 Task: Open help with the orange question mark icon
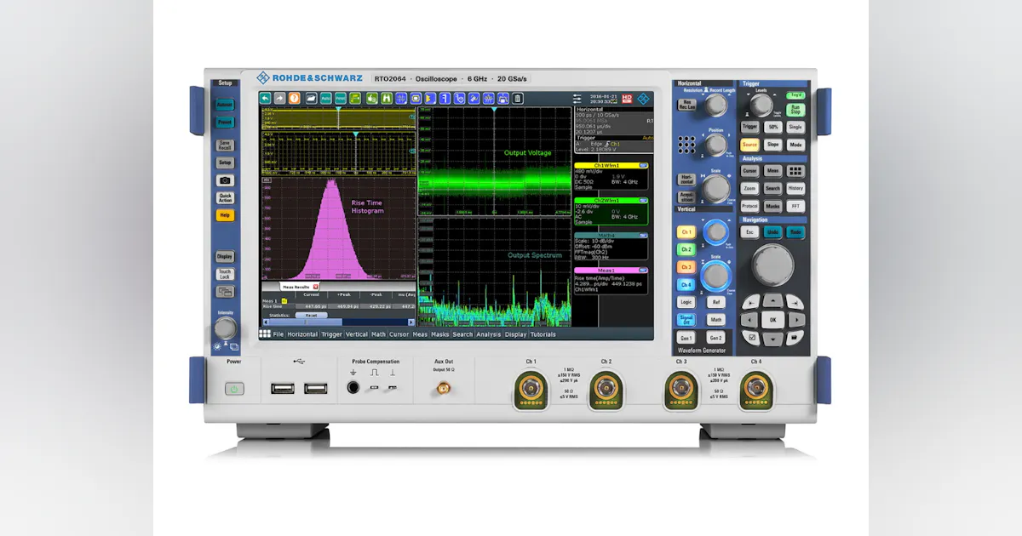294,99
